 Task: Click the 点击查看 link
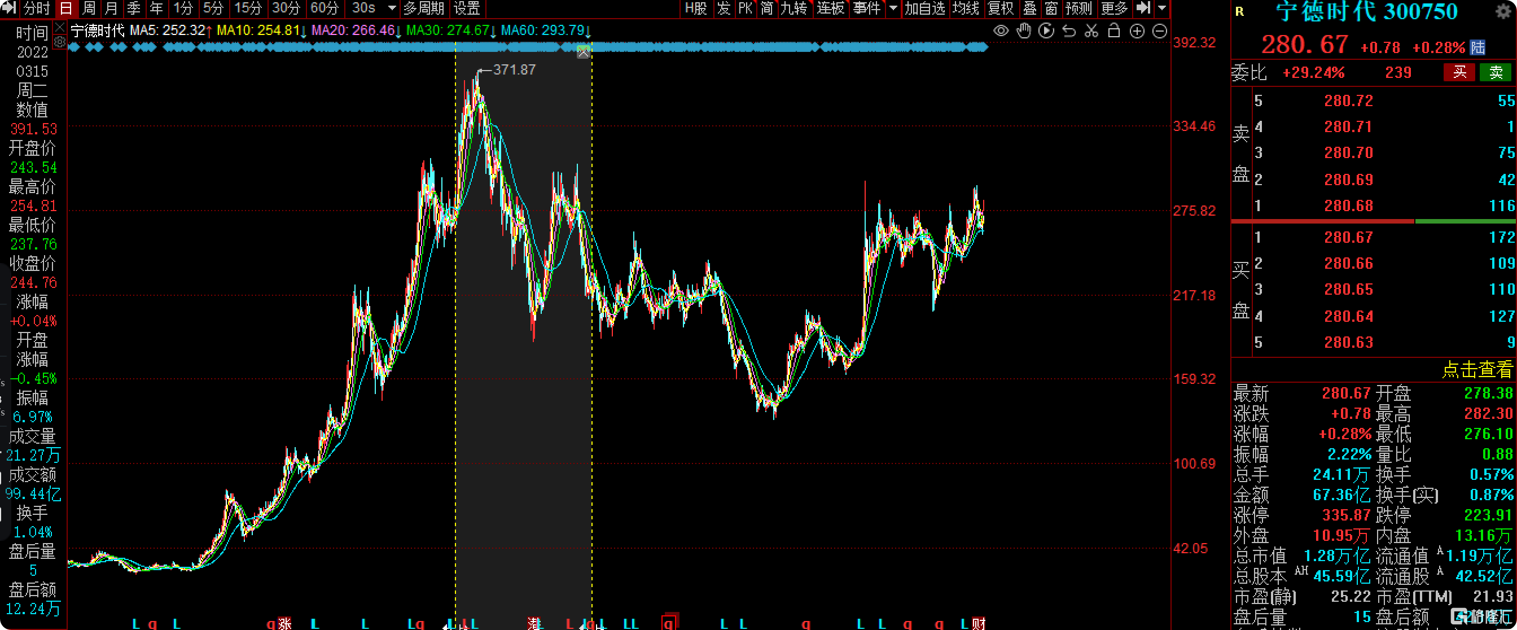click(1477, 369)
